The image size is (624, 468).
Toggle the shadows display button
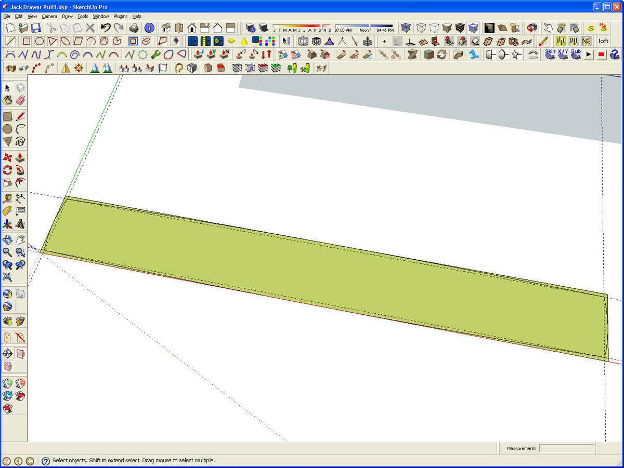(x=264, y=28)
